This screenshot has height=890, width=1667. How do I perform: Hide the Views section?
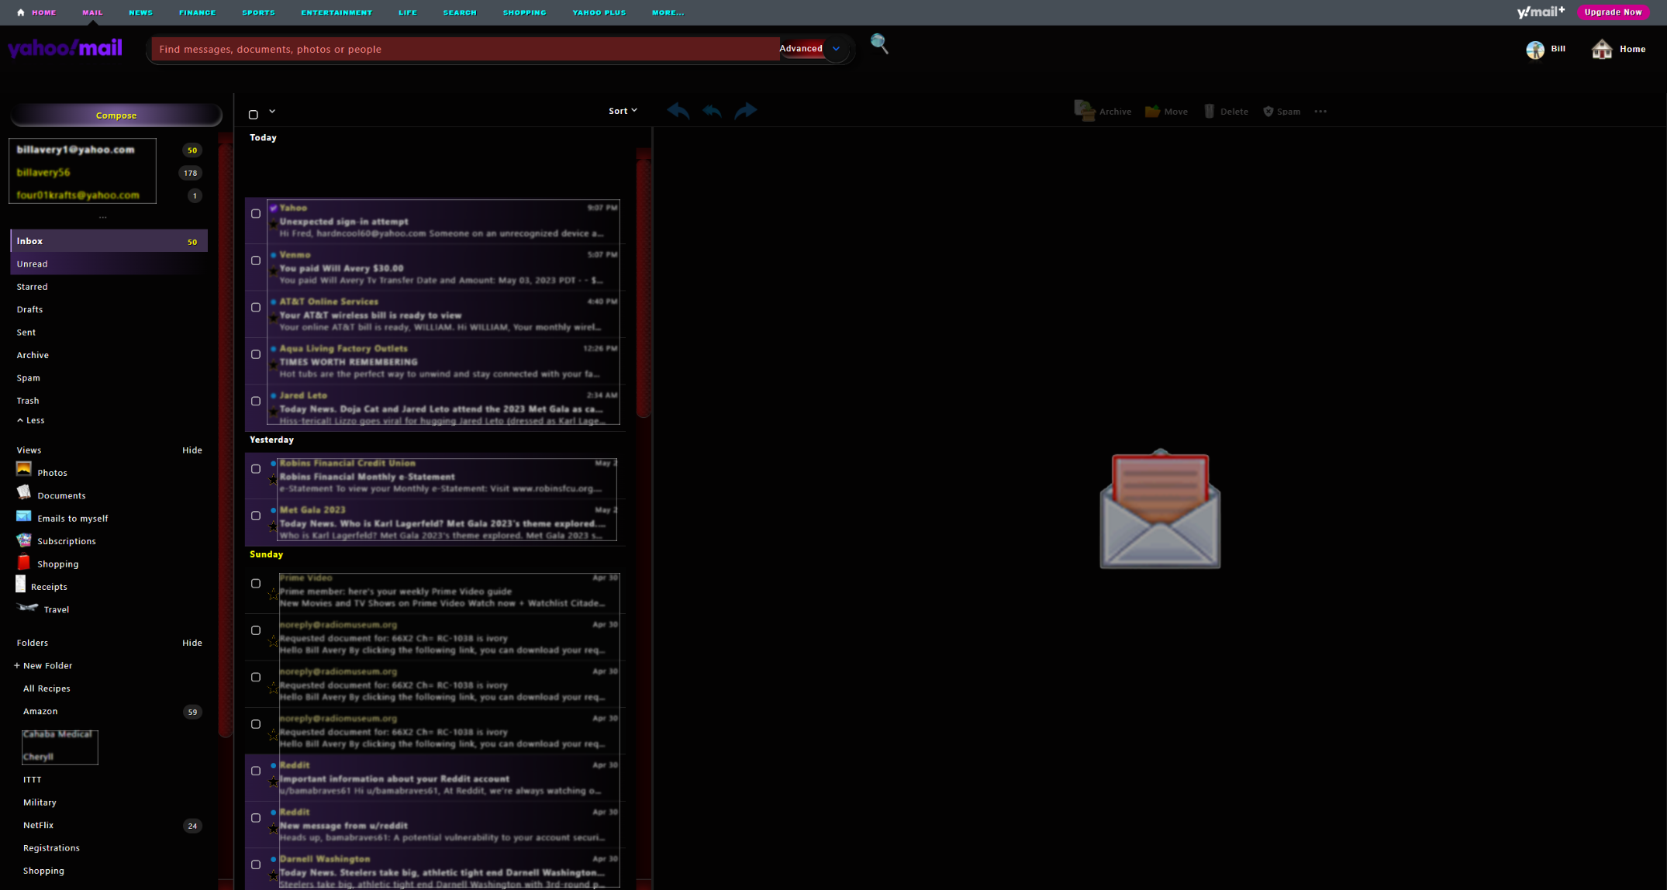coord(192,450)
